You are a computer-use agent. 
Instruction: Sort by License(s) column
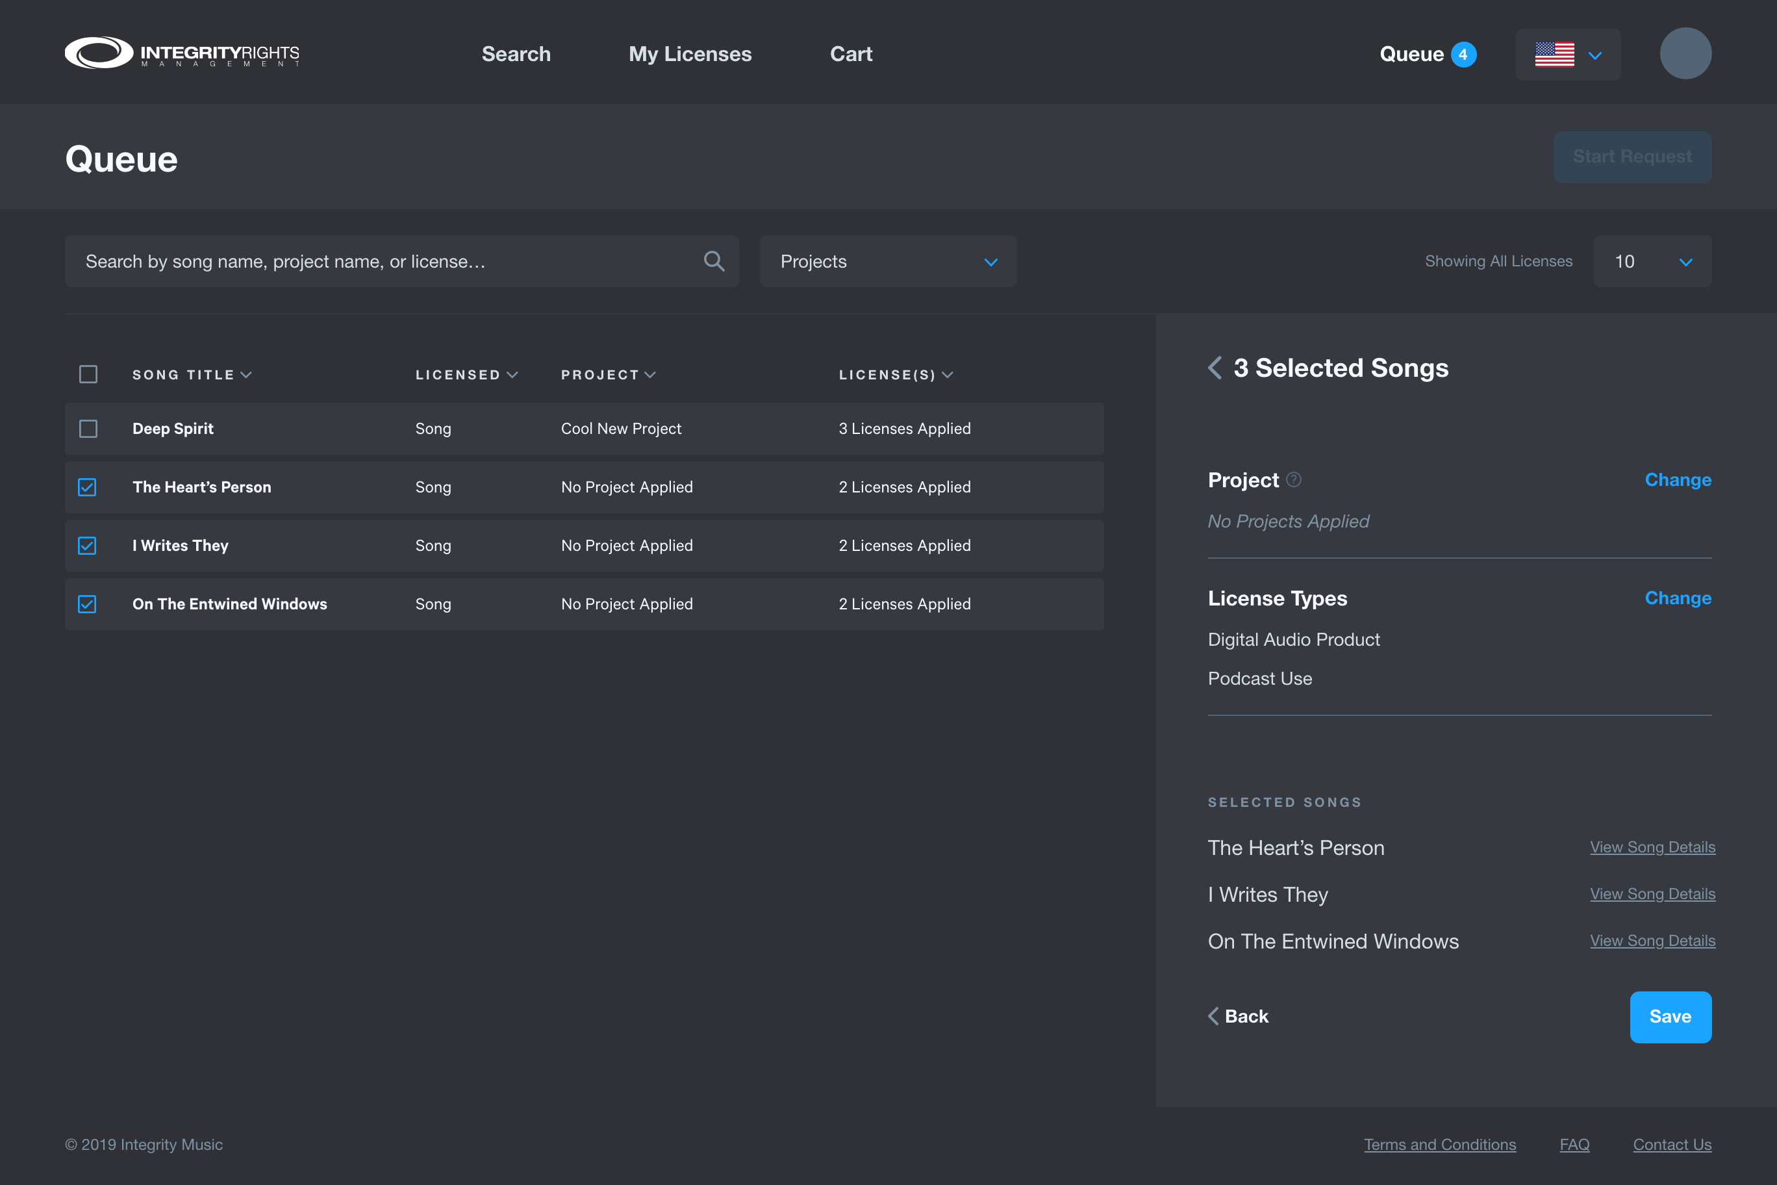click(x=896, y=375)
